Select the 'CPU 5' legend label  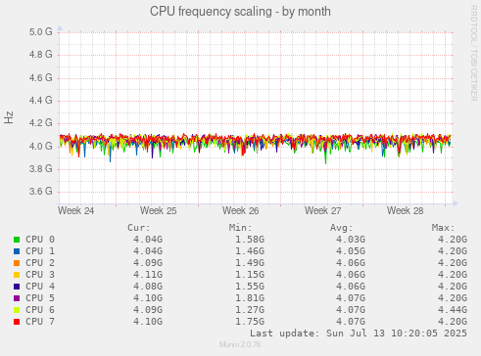click(x=40, y=298)
